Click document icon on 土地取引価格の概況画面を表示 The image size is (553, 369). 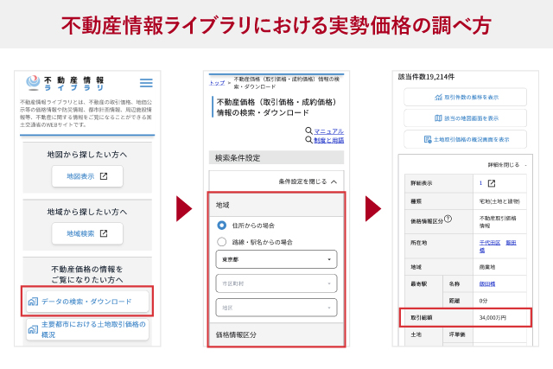point(428,139)
